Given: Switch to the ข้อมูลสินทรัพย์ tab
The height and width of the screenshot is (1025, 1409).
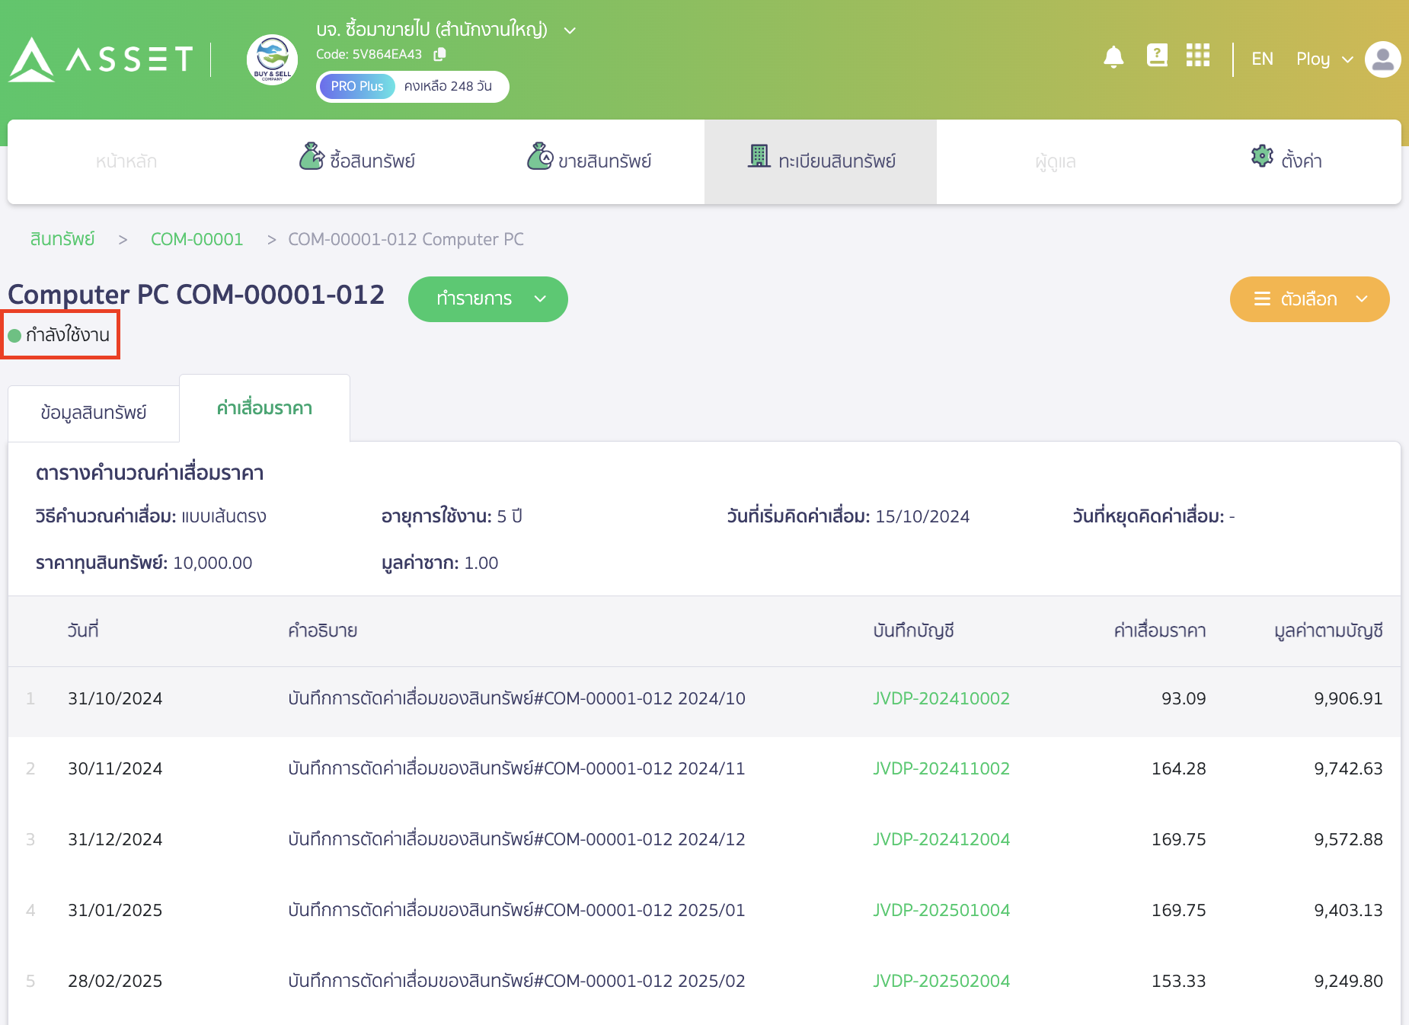Looking at the screenshot, I should [x=94, y=412].
